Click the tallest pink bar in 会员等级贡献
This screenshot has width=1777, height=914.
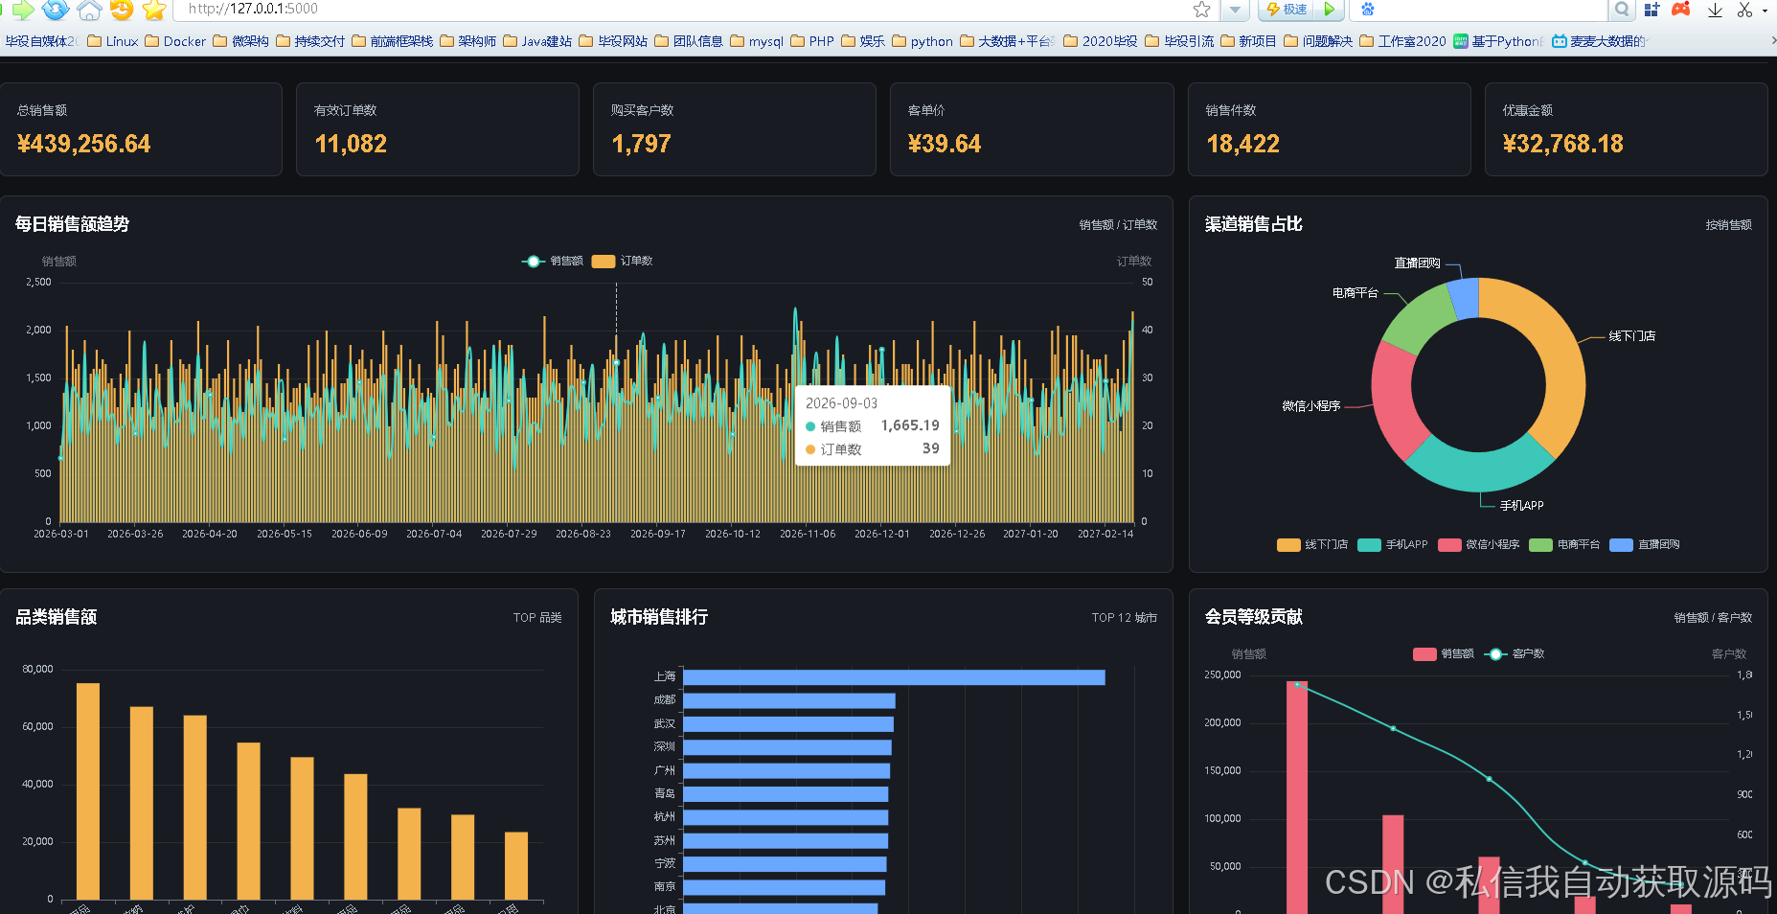tap(1296, 797)
